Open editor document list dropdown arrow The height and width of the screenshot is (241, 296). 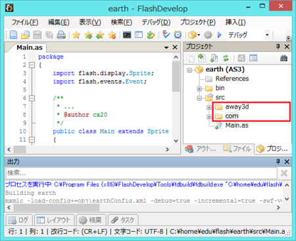point(166,47)
